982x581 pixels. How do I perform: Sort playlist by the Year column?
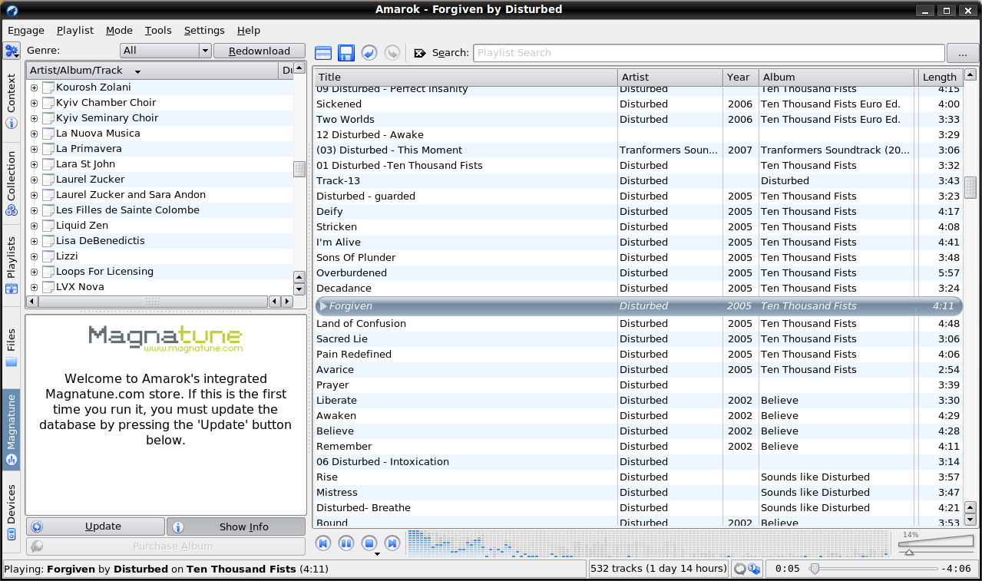coord(741,77)
